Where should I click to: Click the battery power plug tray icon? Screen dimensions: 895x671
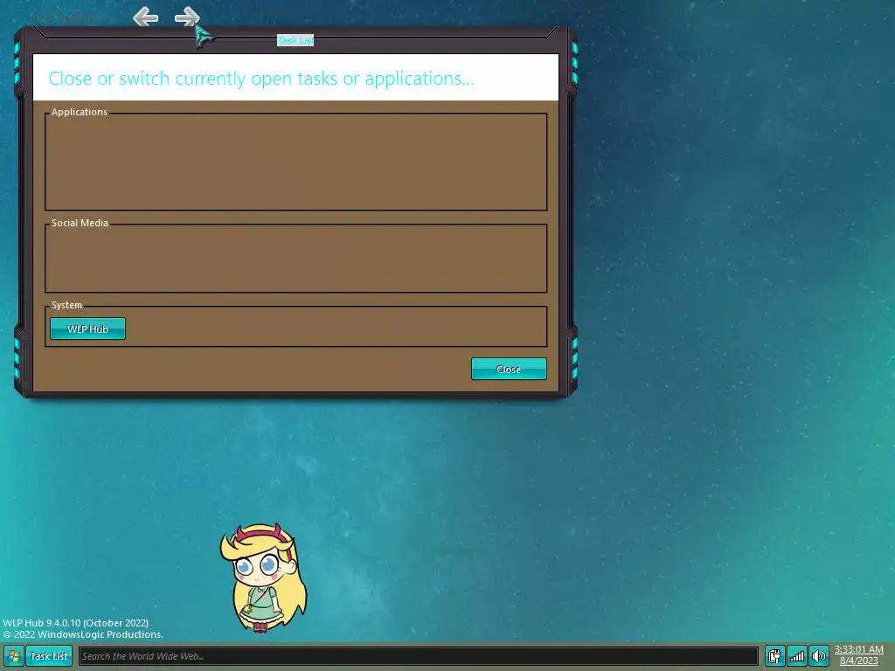coord(774,656)
